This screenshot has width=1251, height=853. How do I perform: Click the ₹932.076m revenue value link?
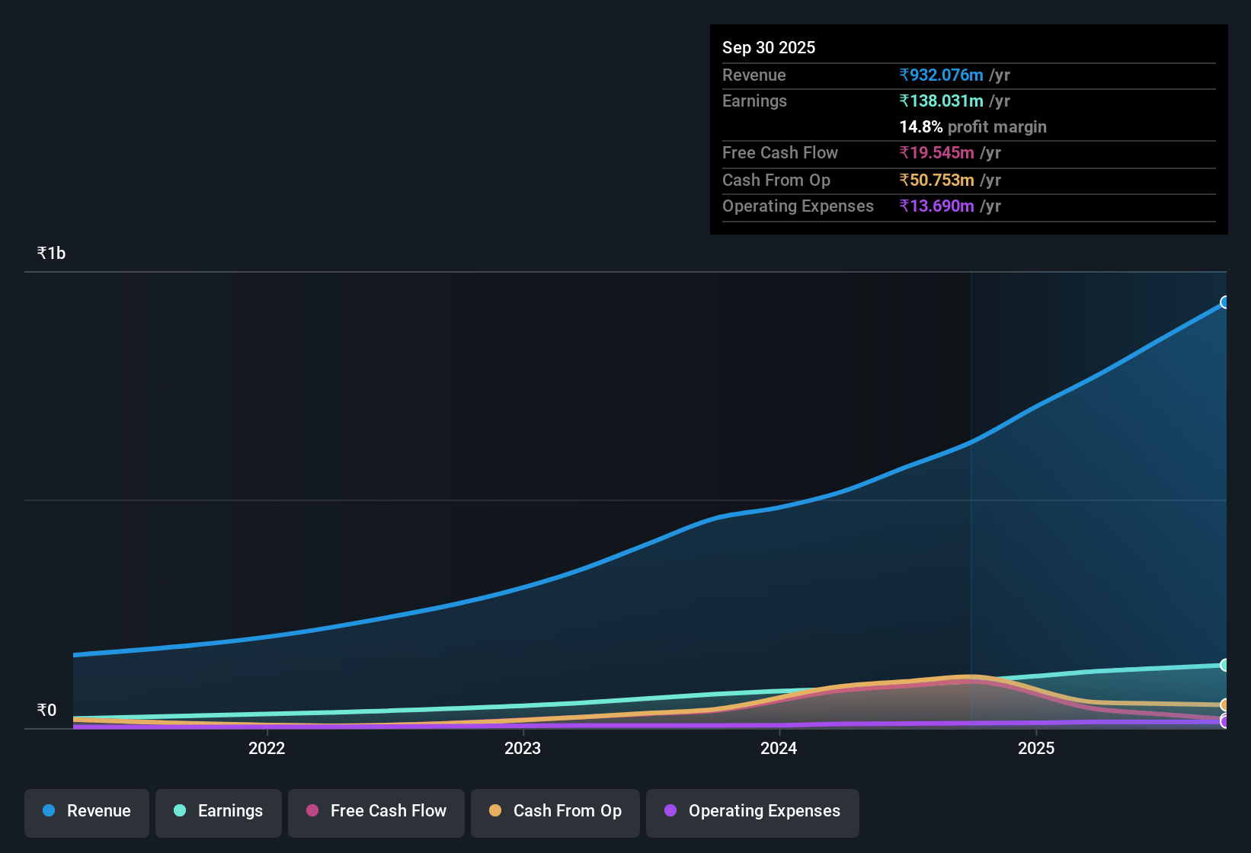[941, 75]
